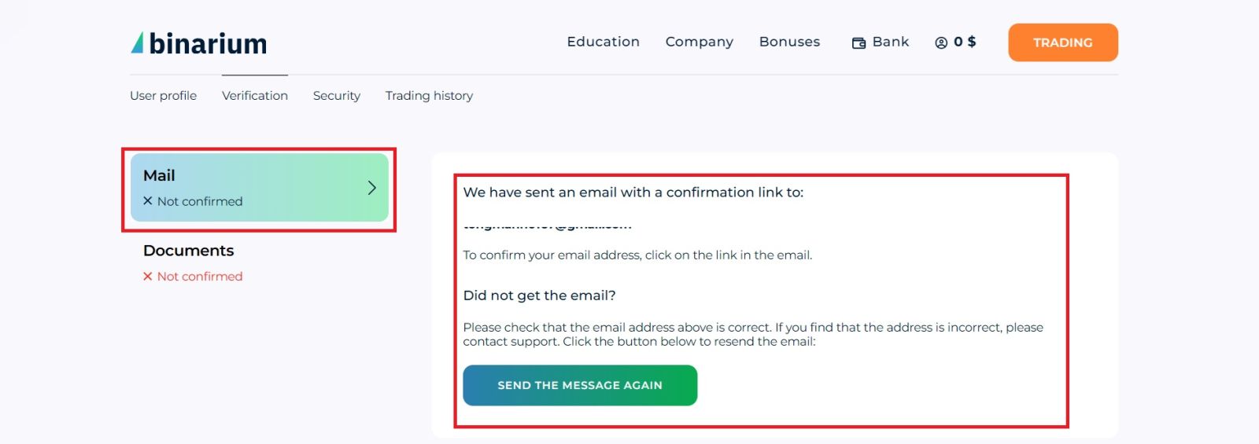Select the Verification tab

254,96
